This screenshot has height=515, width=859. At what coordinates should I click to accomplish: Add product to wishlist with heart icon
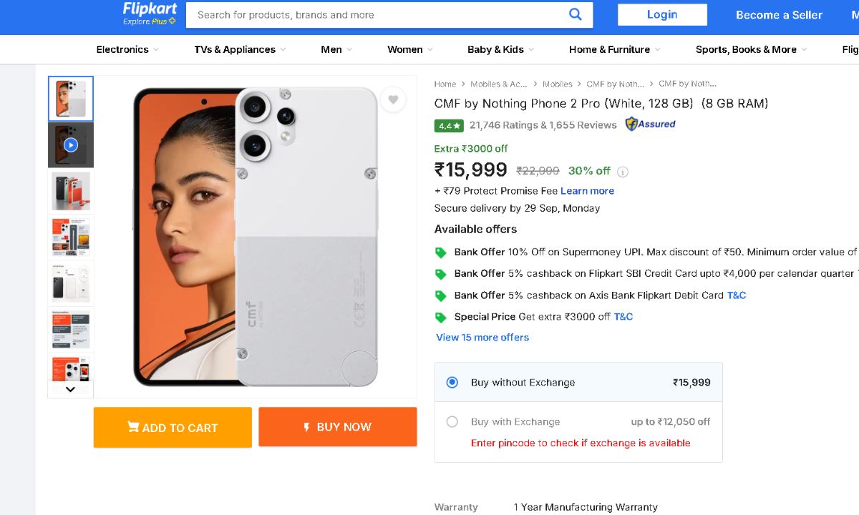[393, 99]
